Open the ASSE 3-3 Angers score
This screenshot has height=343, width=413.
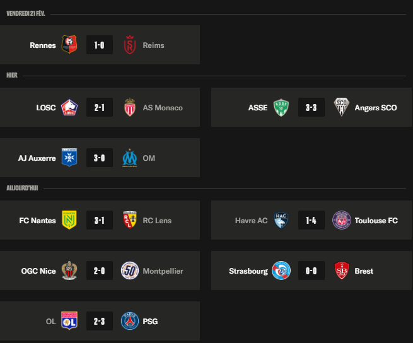pos(311,108)
